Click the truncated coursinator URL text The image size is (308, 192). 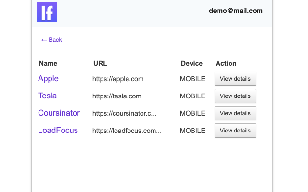point(124,113)
